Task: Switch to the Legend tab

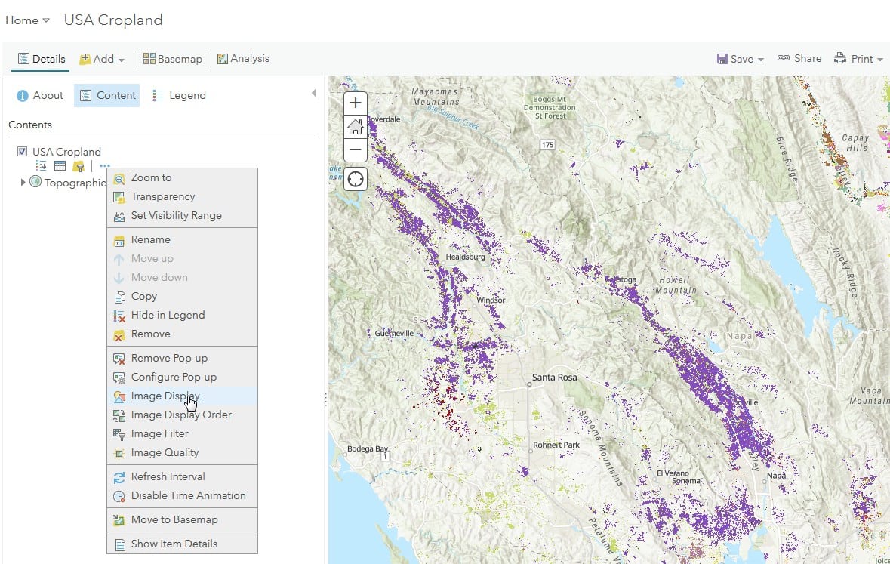Action: (185, 95)
